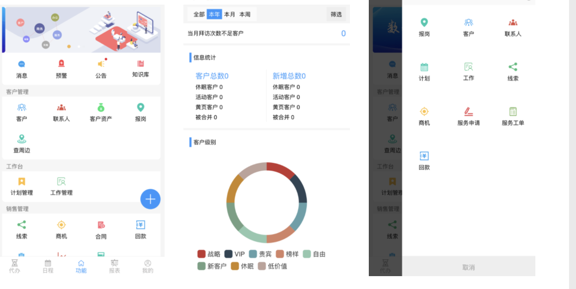Viewport: 576px width, 289px height.
Task: Select the 本月 time range filter
Action: [230, 14]
